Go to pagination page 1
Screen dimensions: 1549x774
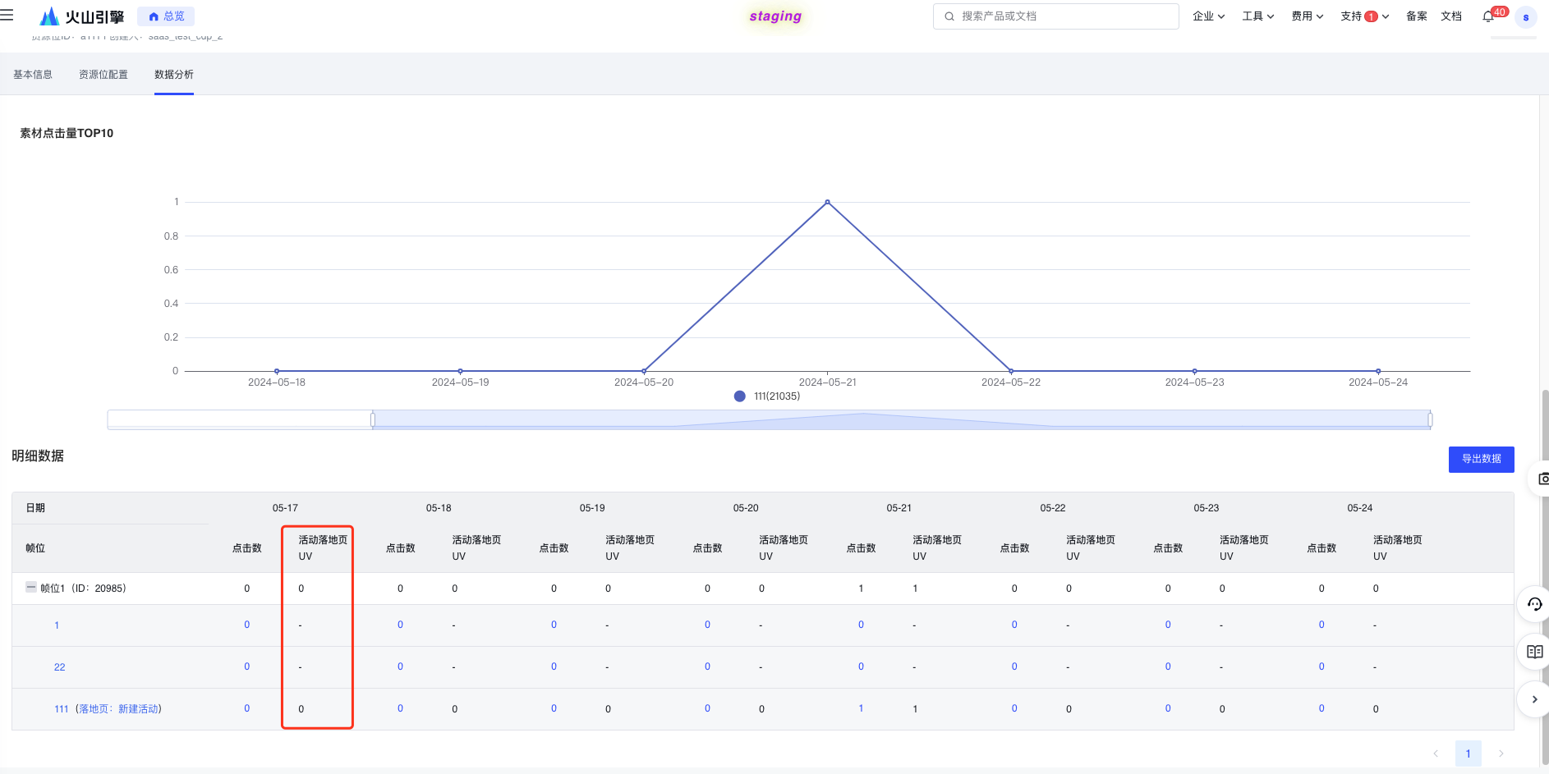[1469, 753]
